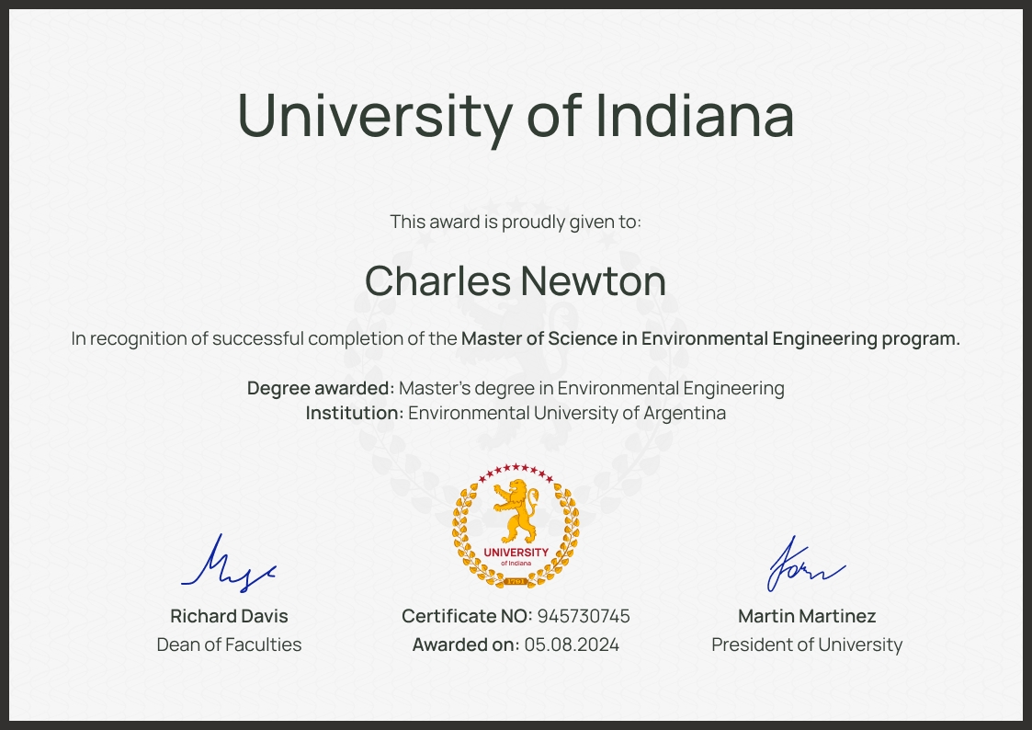
Task: Click Martin Martinez's blue signature
Action: pyautogui.click(x=805, y=565)
